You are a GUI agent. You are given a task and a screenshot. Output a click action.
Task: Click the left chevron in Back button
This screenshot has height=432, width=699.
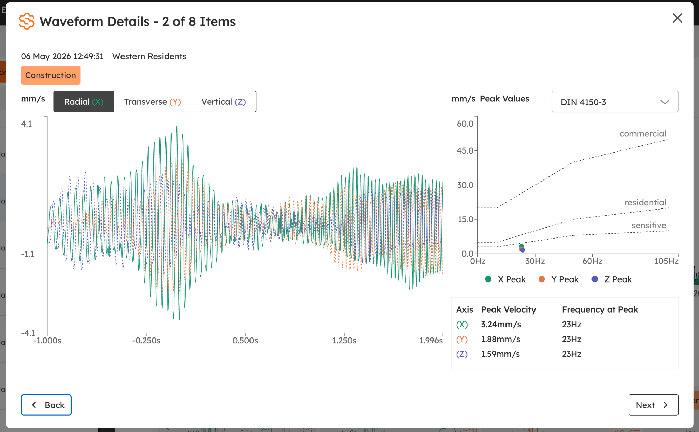pyautogui.click(x=34, y=405)
